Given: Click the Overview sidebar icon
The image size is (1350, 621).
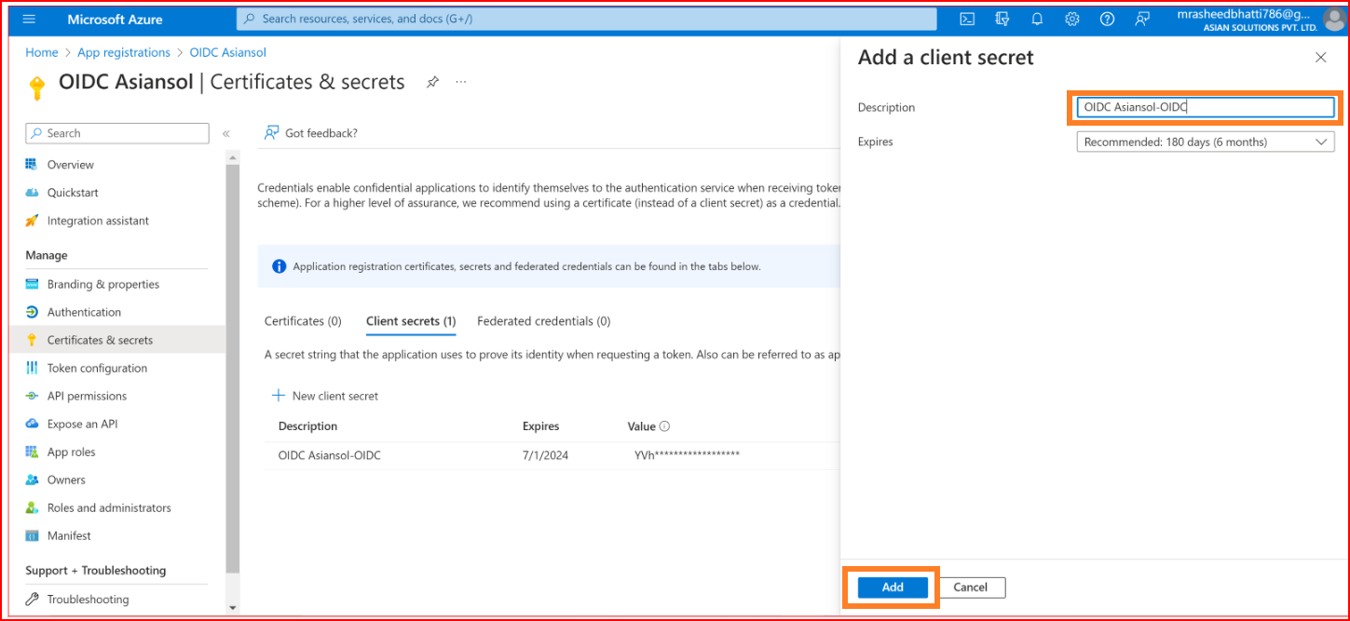Looking at the screenshot, I should (x=32, y=165).
